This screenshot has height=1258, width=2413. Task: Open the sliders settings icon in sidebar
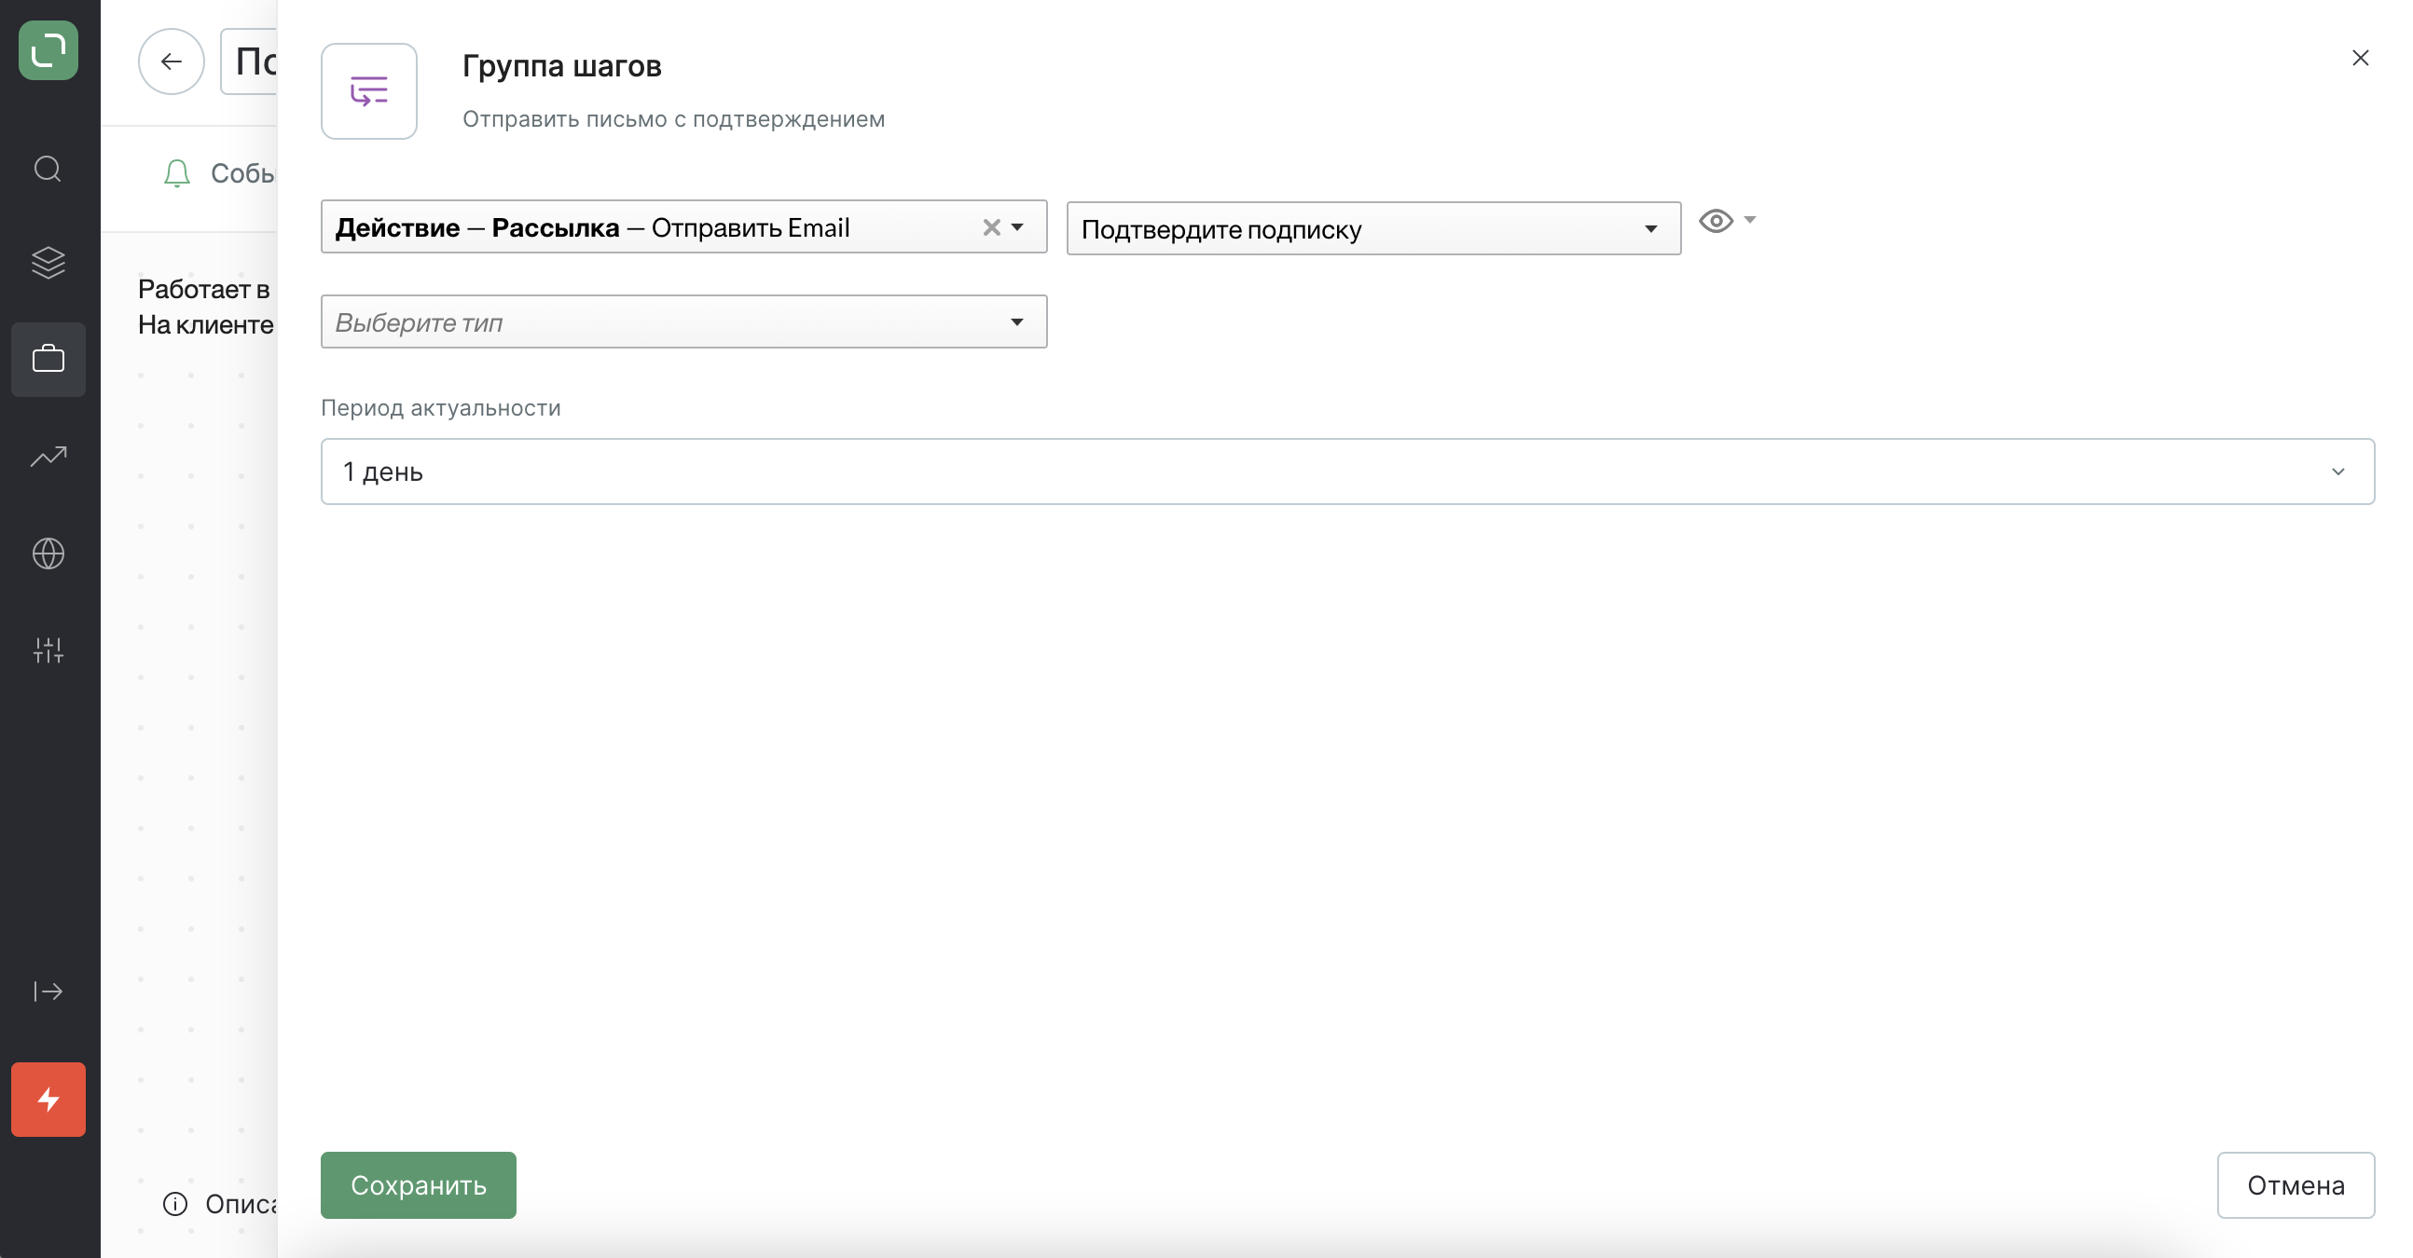(48, 650)
